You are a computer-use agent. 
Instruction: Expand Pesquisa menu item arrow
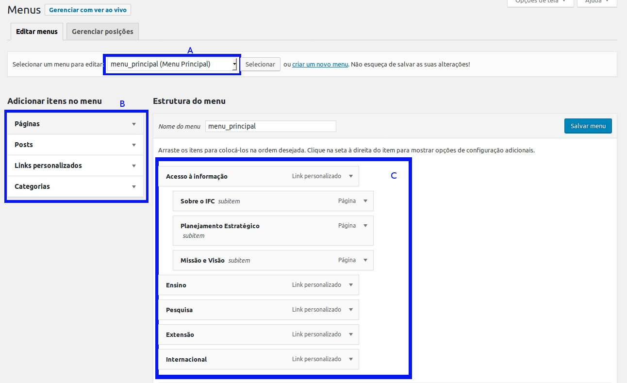point(351,310)
